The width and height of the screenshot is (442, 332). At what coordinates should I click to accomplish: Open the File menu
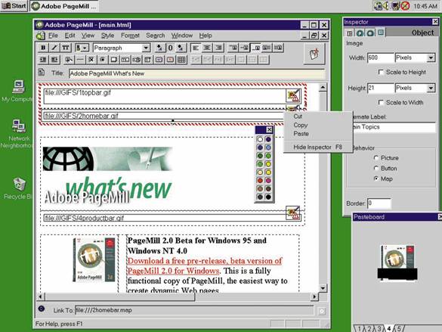(53, 36)
